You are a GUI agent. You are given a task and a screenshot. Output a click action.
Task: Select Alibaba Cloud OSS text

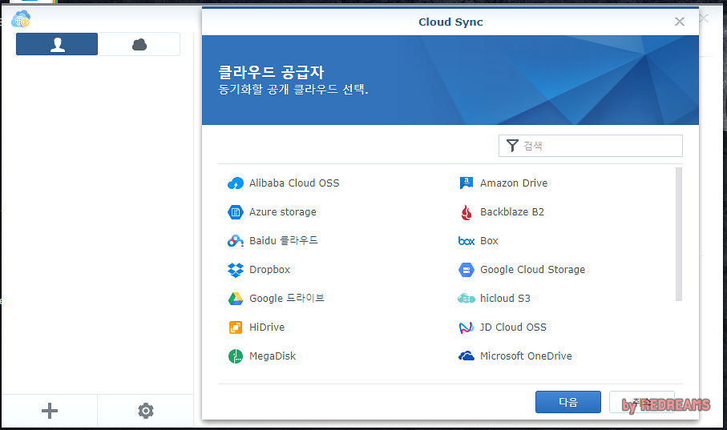coord(294,183)
